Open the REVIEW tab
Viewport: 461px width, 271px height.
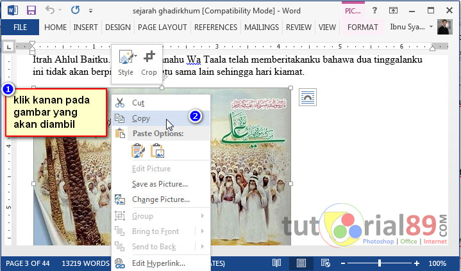click(298, 27)
